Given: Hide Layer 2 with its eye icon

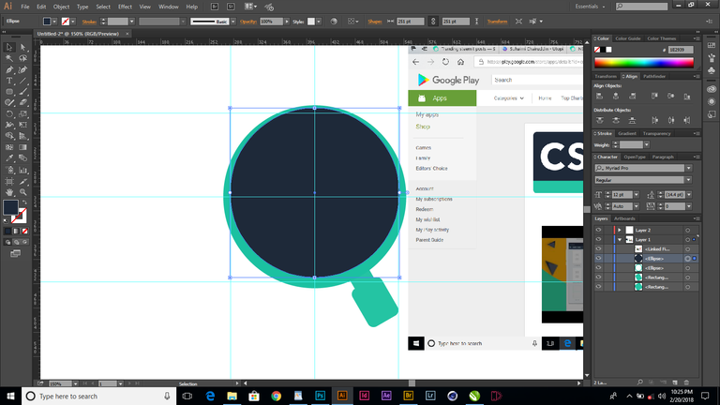Looking at the screenshot, I should click(598, 230).
